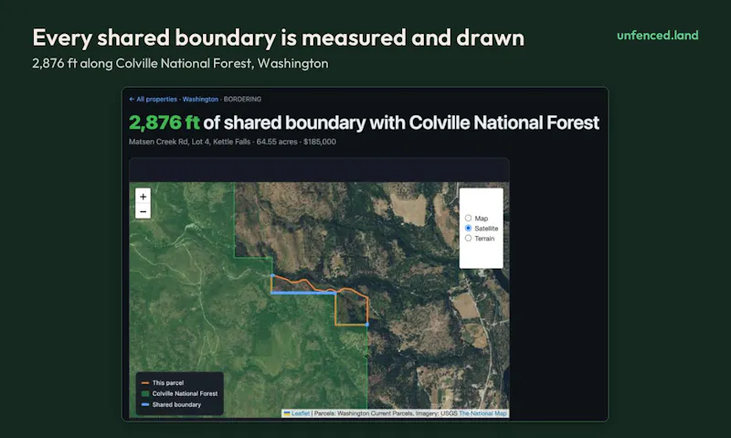The width and height of the screenshot is (731, 438).
Task: Zoom in the map with plus button
Action: click(143, 197)
